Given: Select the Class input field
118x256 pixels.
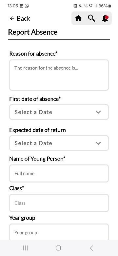Looking at the screenshot, I should [59, 203].
